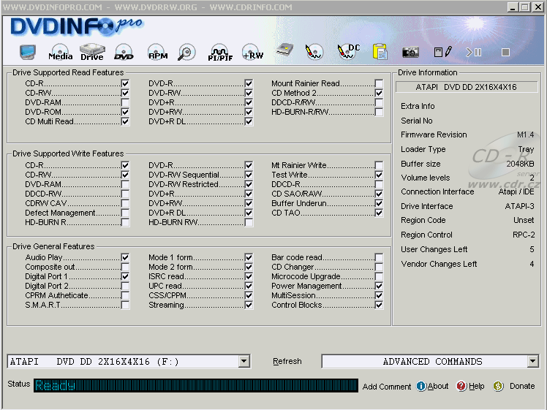
Task: Open the DVD disc tool icon
Action: (x=124, y=53)
